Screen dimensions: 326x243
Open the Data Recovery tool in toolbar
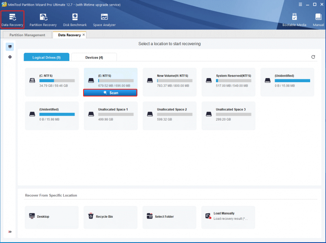(12, 20)
